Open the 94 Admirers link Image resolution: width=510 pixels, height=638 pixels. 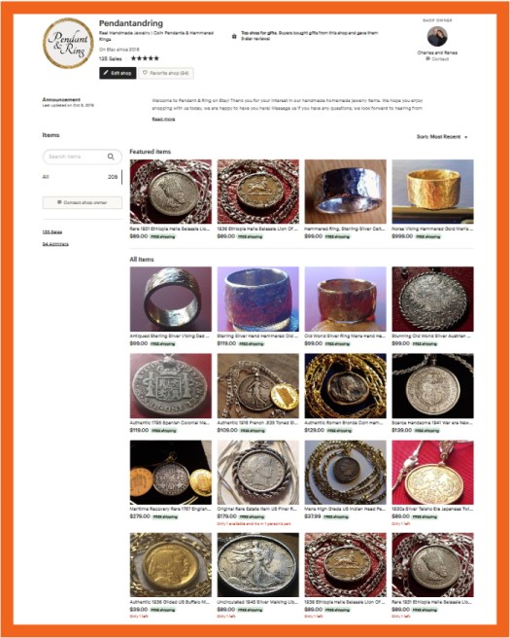(x=55, y=244)
